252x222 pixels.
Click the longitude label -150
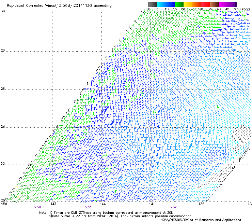coord(3,204)
